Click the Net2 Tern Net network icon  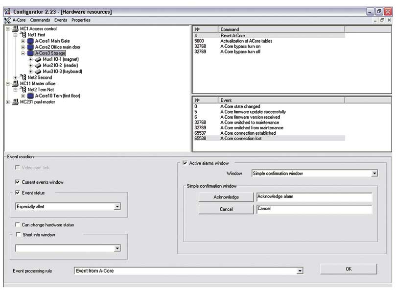24,90
